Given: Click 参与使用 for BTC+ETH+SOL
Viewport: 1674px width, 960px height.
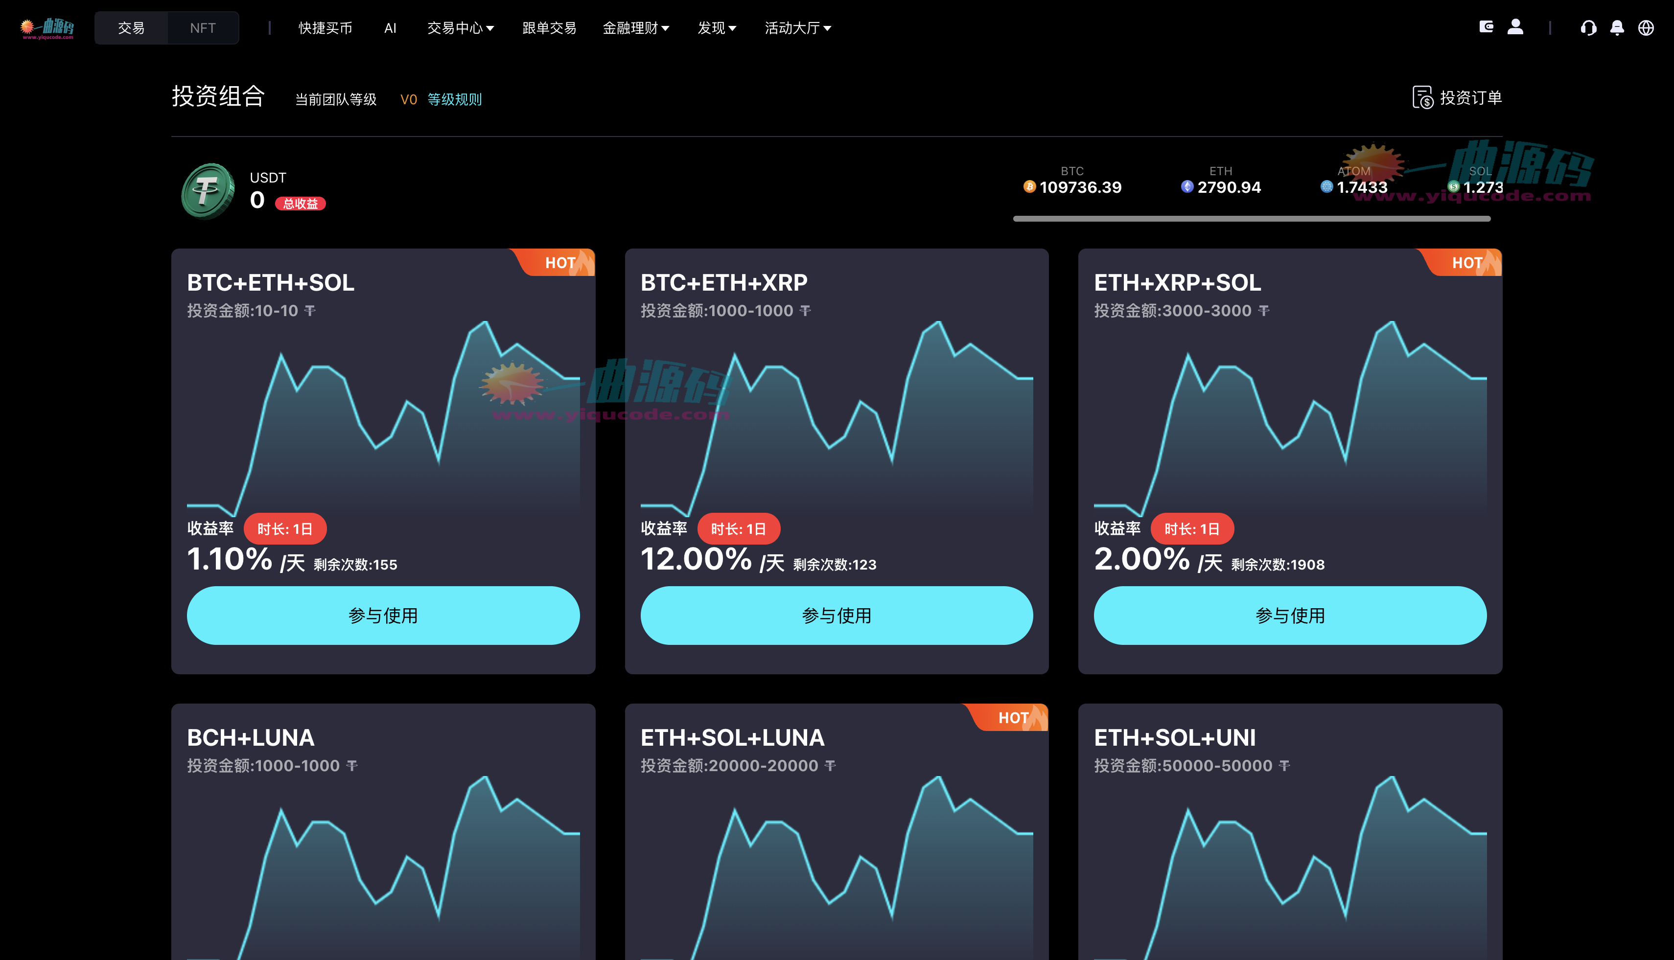Looking at the screenshot, I should 383,615.
